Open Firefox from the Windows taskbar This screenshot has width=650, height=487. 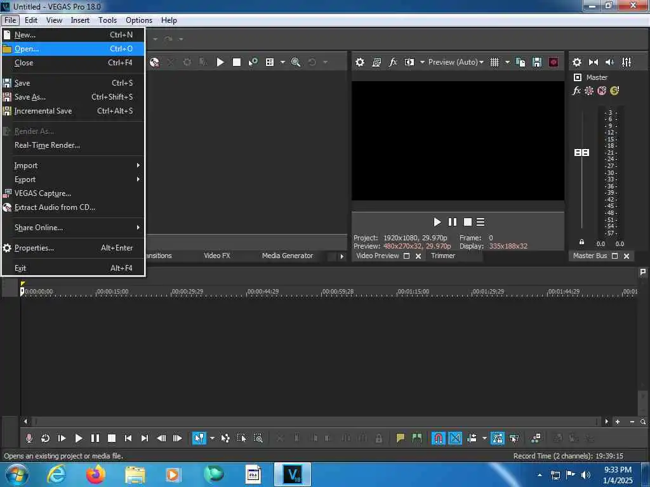[95, 474]
